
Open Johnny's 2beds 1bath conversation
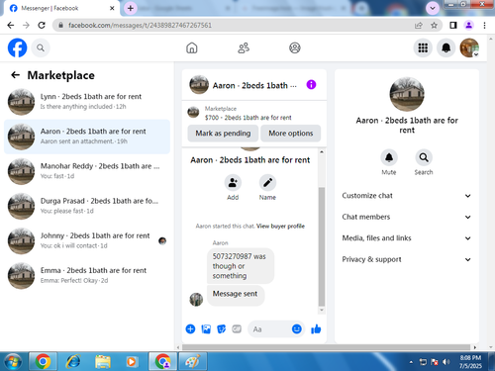87,240
